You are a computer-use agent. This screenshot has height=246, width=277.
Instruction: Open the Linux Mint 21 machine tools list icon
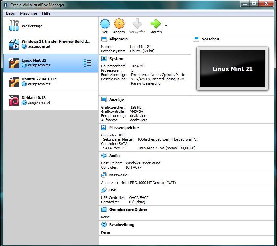point(88,63)
